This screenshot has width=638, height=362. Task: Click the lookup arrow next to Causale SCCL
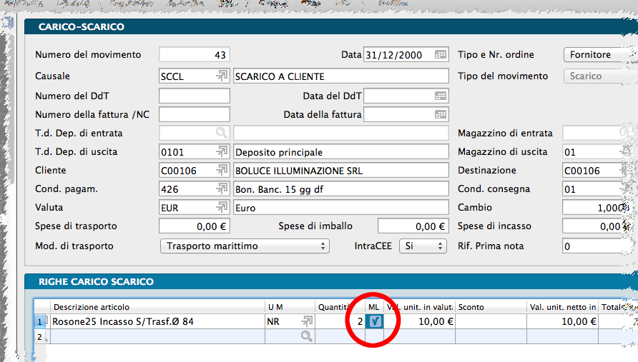click(222, 76)
